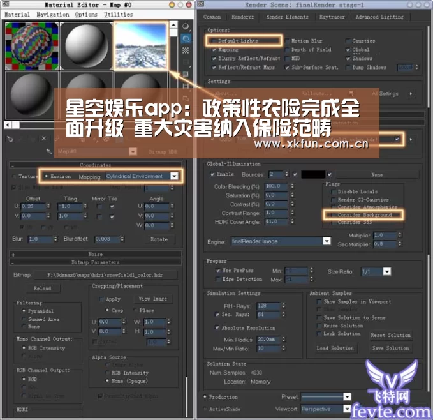This screenshot has width=433, height=420.
Task: Click the Save Solution button
Action: point(390,348)
